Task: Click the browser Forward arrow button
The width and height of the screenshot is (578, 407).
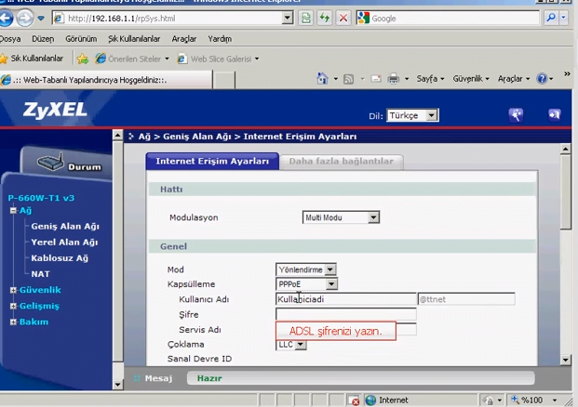Action: coord(25,18)
